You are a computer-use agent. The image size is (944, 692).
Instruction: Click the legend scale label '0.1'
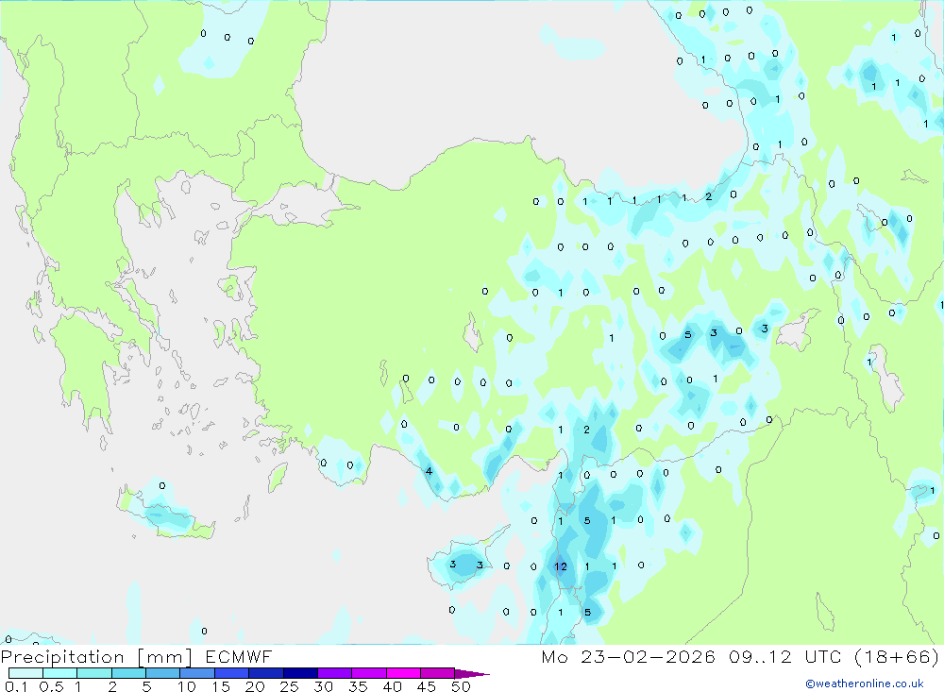coord(16,686)
